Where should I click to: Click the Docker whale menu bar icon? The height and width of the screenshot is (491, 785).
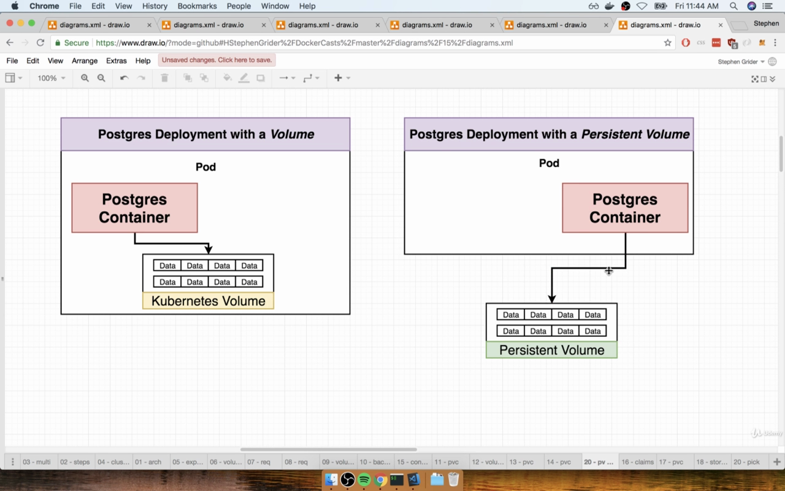610,6
